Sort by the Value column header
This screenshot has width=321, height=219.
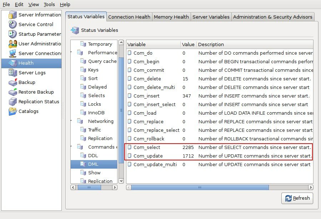coord(188,44)
